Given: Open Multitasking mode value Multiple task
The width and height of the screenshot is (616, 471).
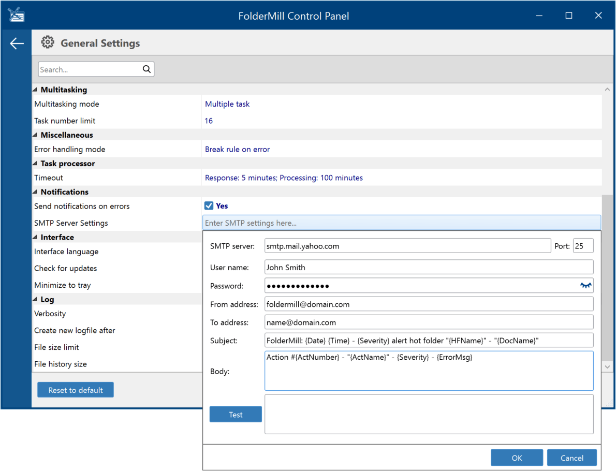Looking at the screenshot, I should 227,104.
